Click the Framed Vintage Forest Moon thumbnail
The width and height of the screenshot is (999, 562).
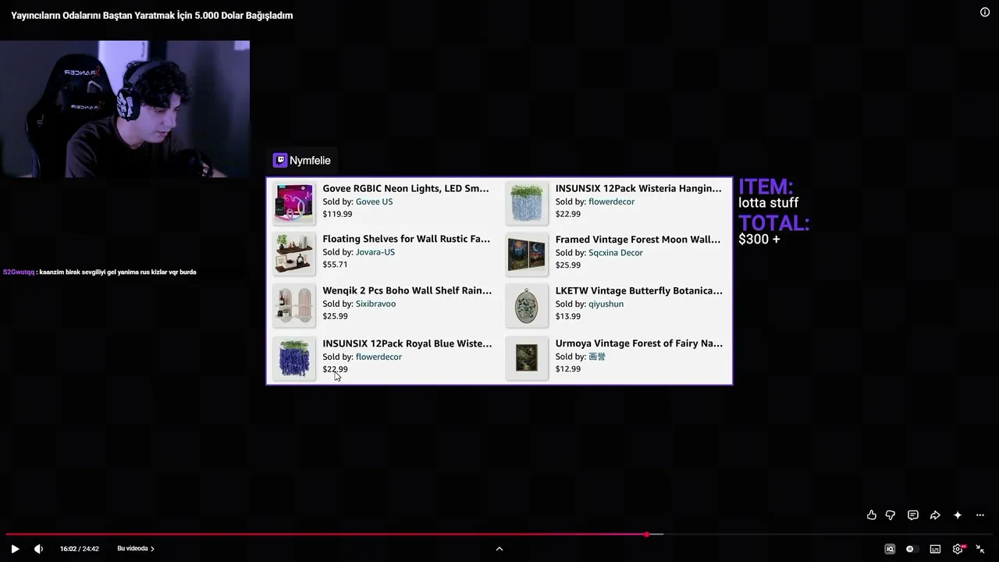[527, 254]
